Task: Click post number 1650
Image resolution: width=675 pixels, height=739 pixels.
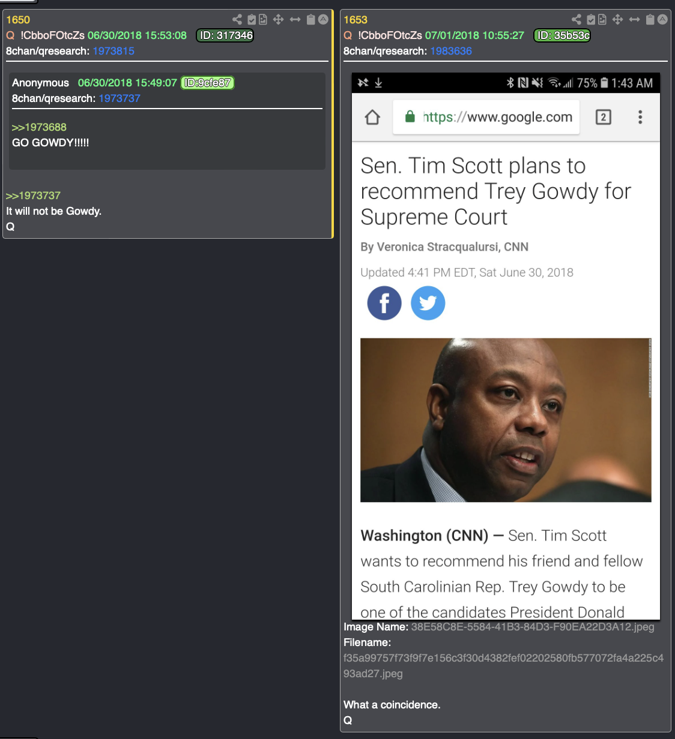Action: tap(18, 20)
